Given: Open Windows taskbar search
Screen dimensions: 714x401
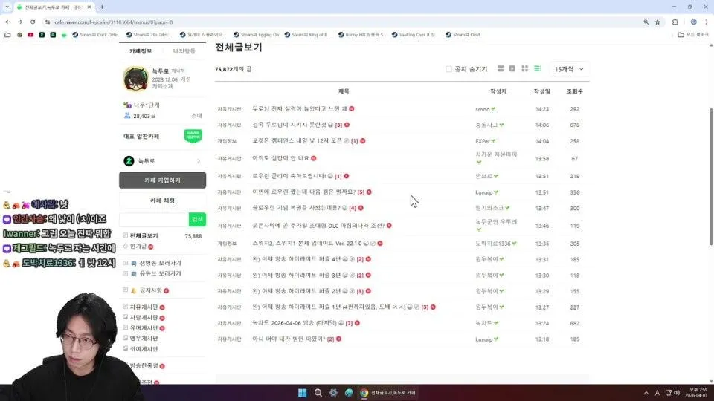Looking at the screenshot, I should pos(318,393).
